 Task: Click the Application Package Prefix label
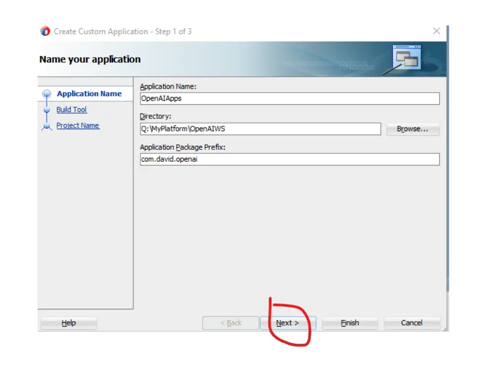point(182,147)
